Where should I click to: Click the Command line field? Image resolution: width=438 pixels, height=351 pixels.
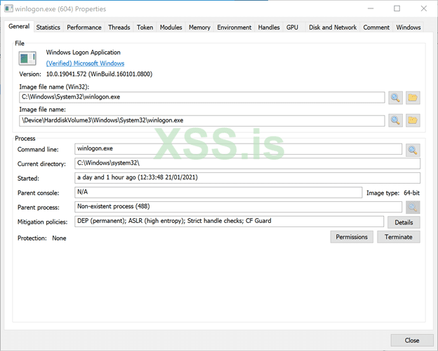coord(238,149)
